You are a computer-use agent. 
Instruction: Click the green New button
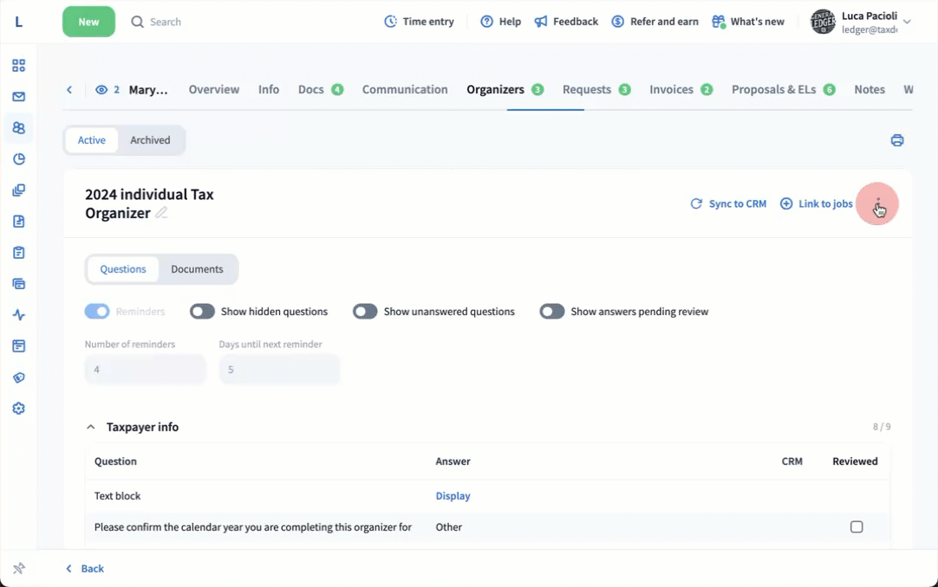pyautogui.click(x=88, y=22)
